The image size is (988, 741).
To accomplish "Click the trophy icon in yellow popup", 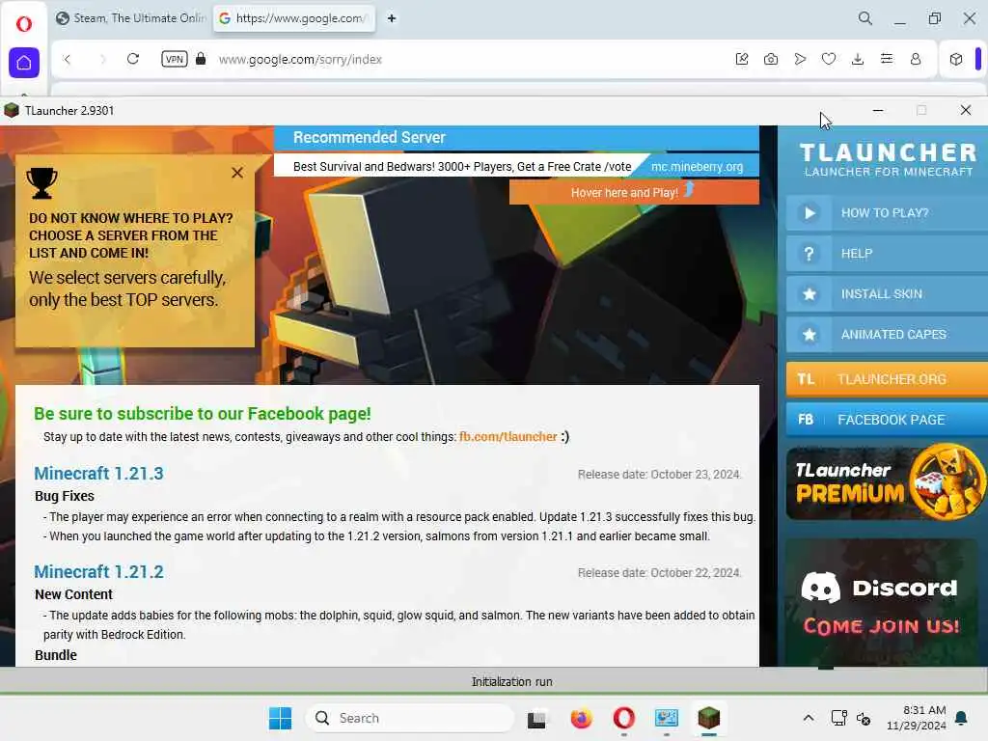I will (41, 183).
